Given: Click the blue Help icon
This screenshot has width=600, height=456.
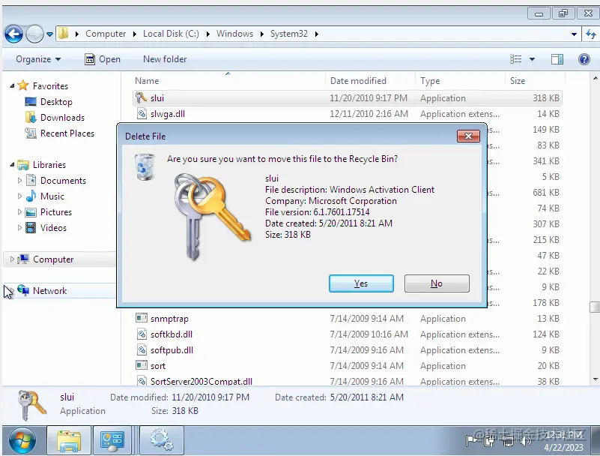Looking at the screenshot, I should click(x=584, y=59).
